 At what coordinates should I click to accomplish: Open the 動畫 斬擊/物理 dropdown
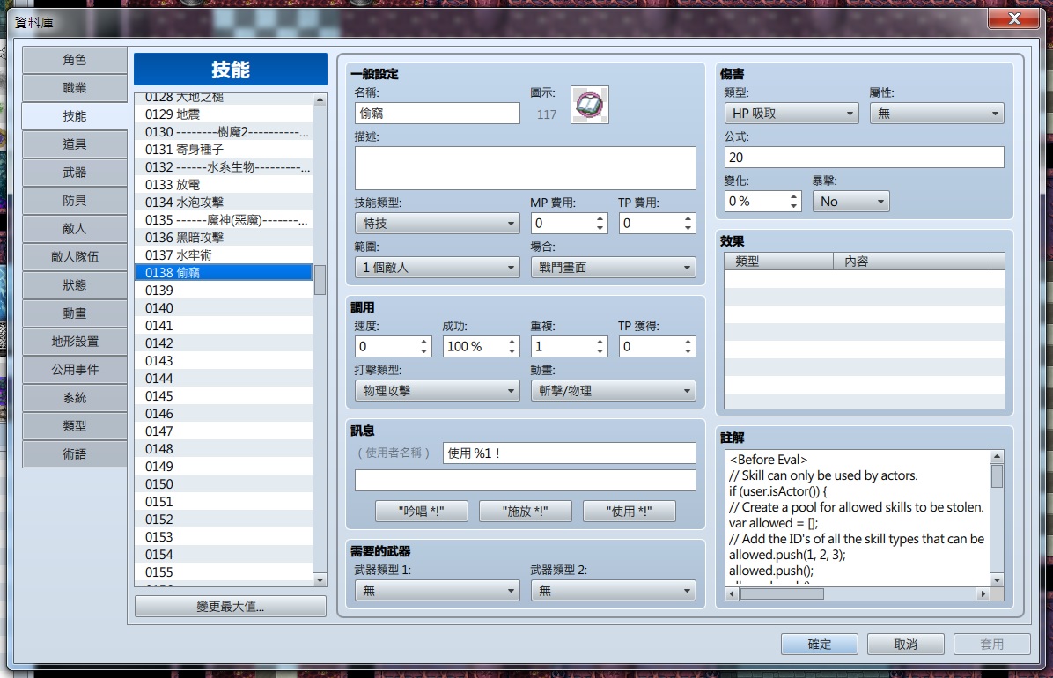pos(613,390)
